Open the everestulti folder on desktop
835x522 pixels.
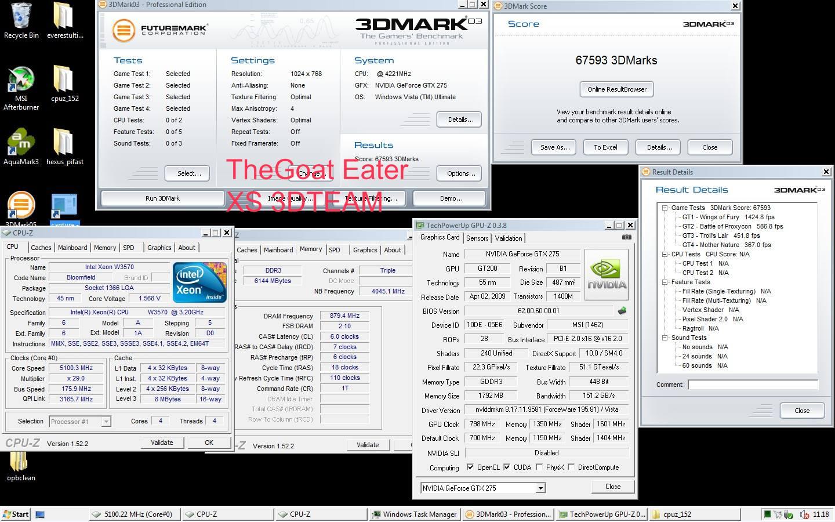[64, 20]
